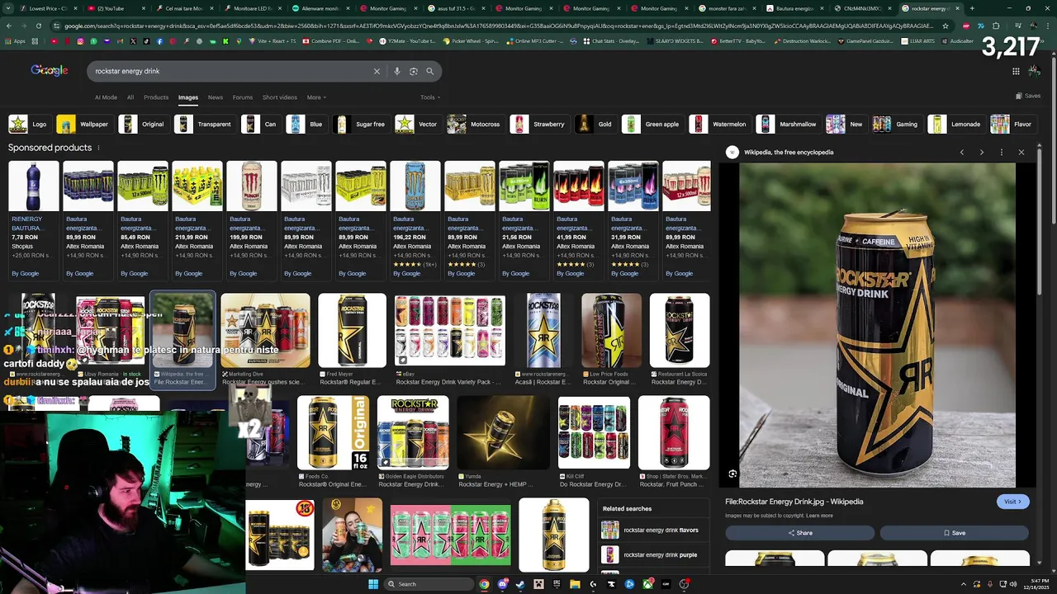Search inside image with lens icon on preview
Image resolution: width=1057 pixels, height=594 pixels.
tap(732, 474)
